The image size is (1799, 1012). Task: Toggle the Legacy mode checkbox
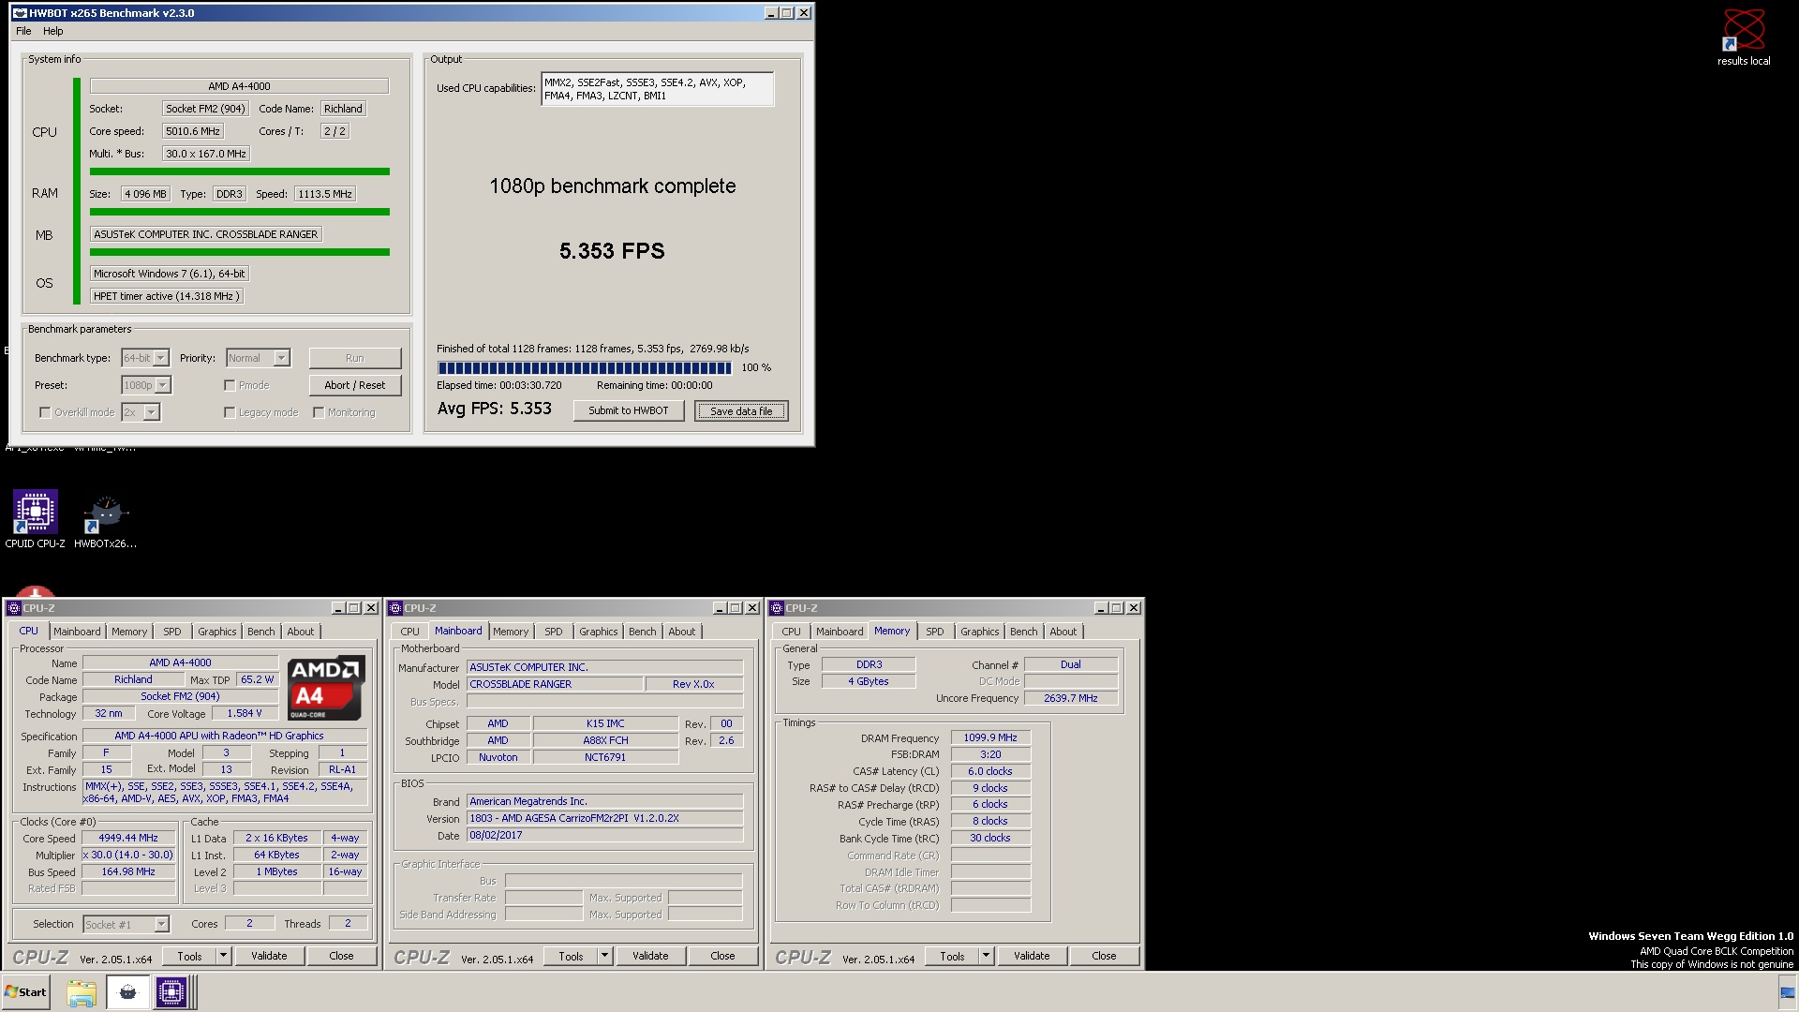coord(230,412)
